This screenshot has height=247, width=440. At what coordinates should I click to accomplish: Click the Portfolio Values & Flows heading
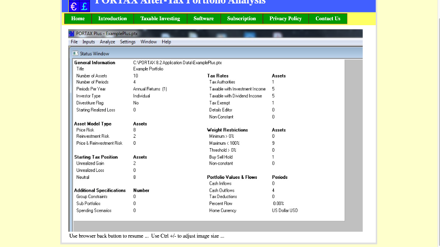(232, 177)
